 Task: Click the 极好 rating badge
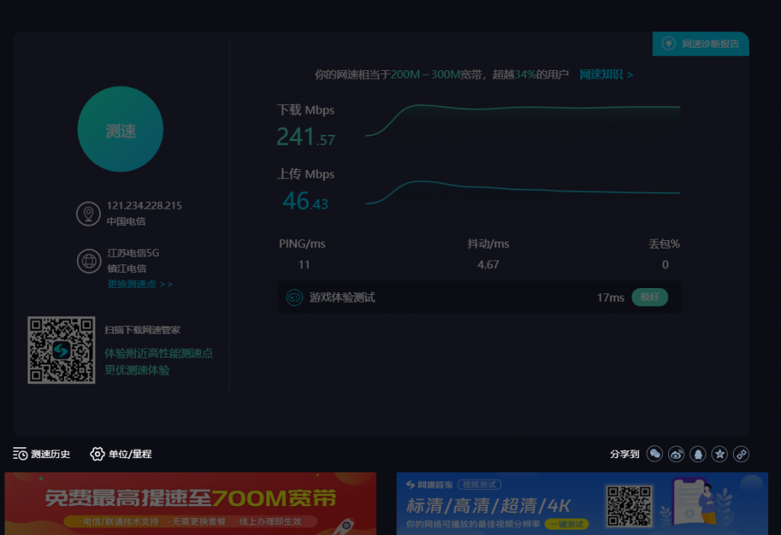tap(649, 297)
